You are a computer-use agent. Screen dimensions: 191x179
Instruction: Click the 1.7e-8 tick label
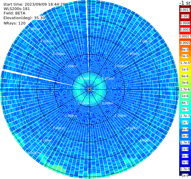(x=185, y=142)
